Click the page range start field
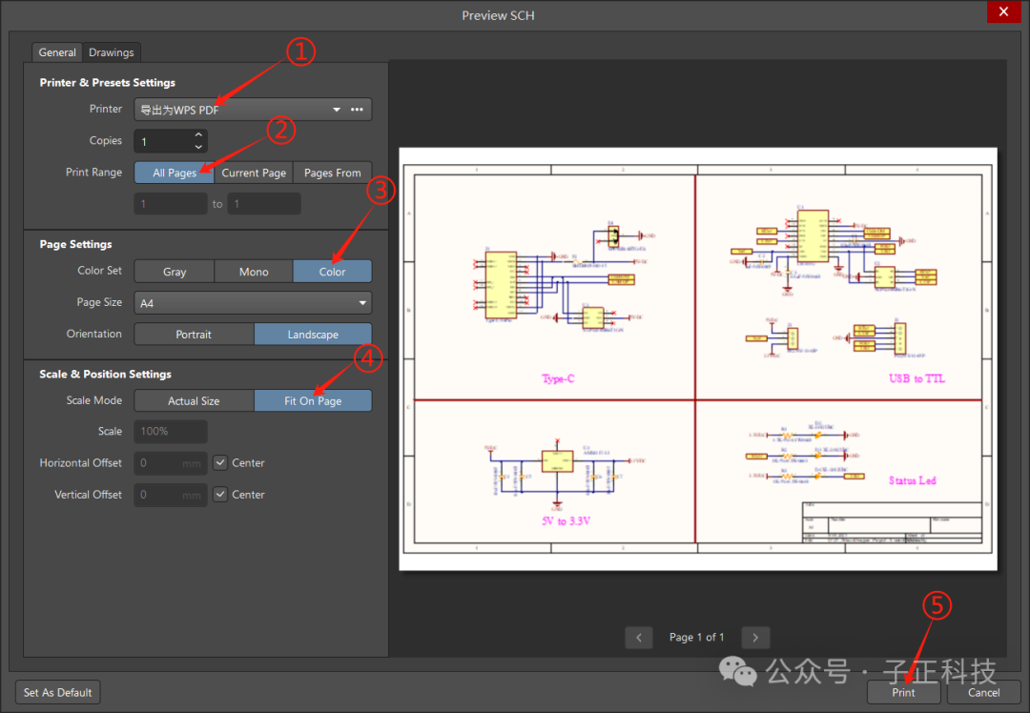Screen dimensions: 1030x713 pos(171,204)
